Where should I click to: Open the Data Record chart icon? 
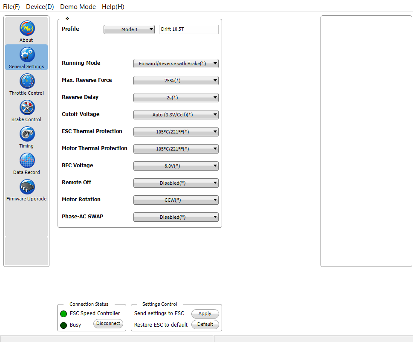point(27,161)
